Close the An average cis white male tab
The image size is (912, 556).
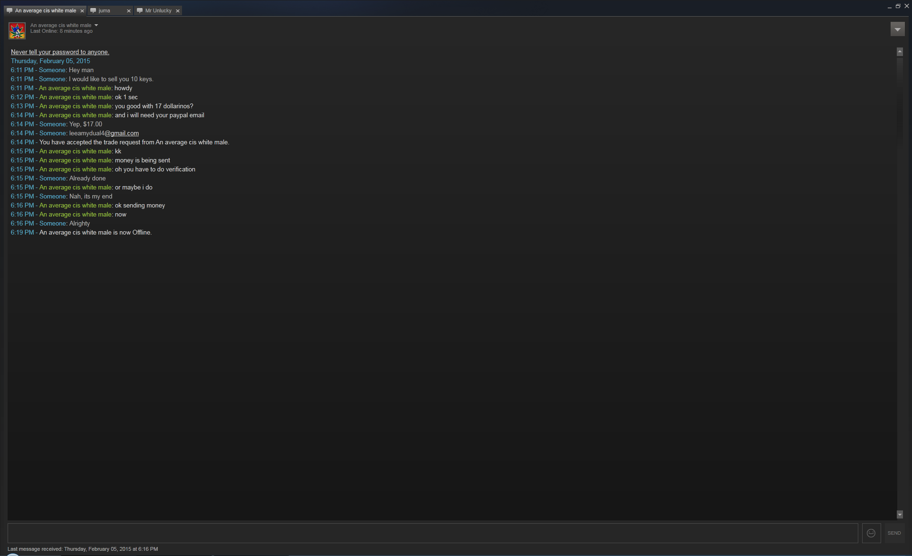(82, 11)
